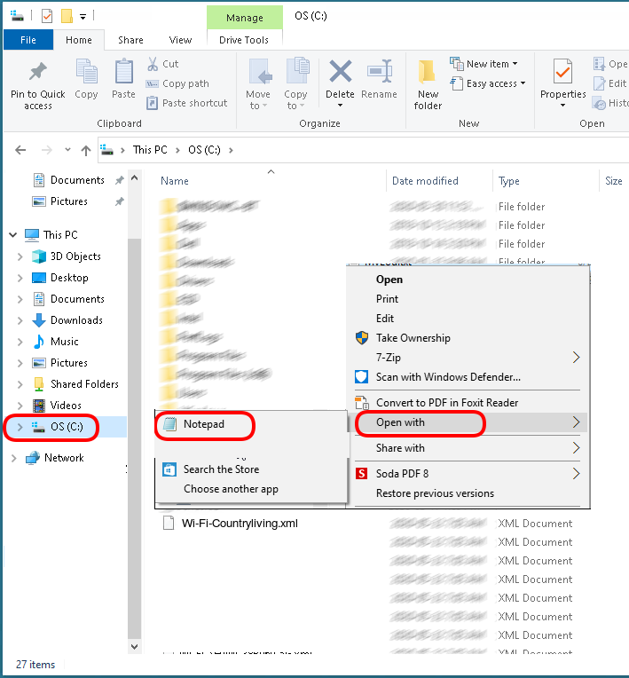Expand OS (C:) tree node
This screenshot has width=629, height=678.
click(20, 427)
